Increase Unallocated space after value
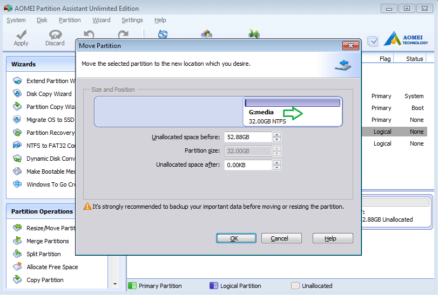Viewport: 438px width, 295px height. click(x=277, y=162)
